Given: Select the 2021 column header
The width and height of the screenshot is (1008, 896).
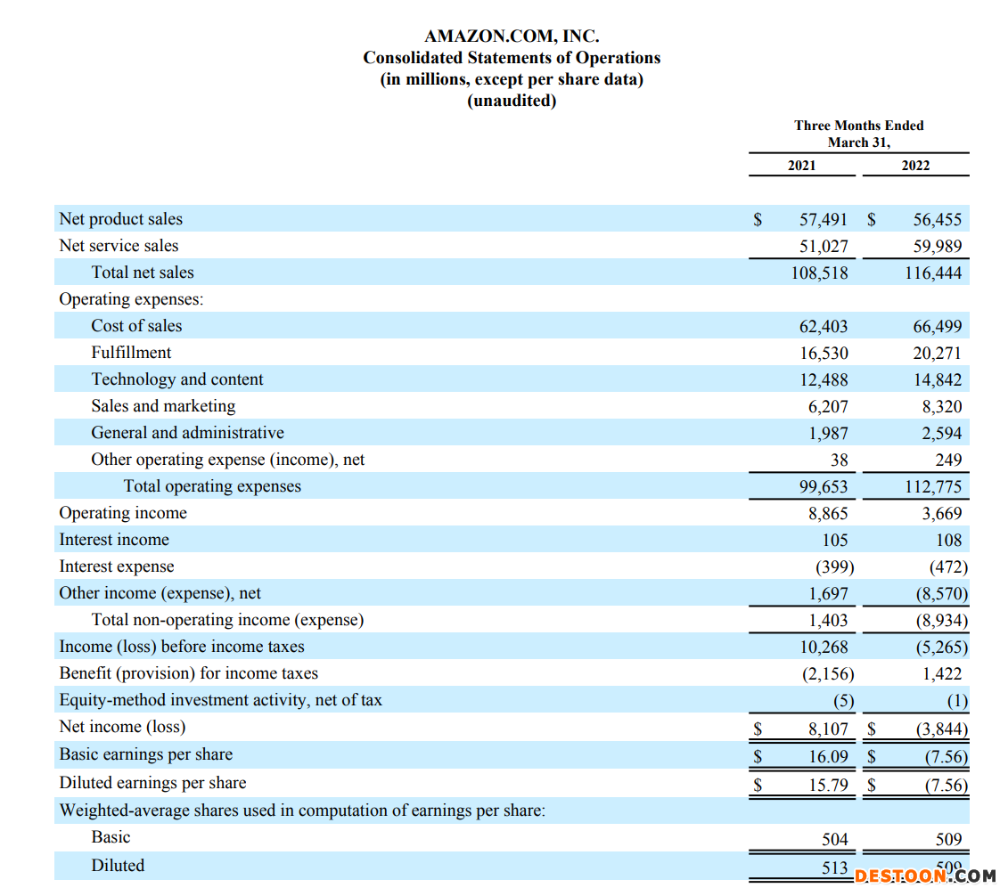Looking at the screenshot, I should [x=801, y=166].
